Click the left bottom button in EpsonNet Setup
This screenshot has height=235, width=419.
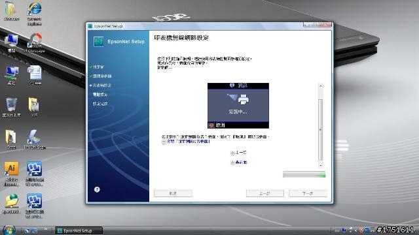pyautogui.click(x=173, y=193)
